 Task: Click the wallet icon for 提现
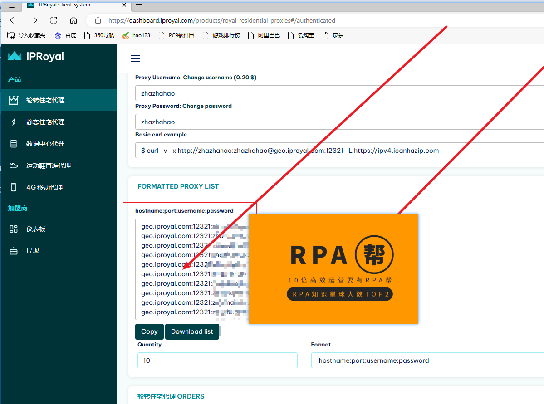tap(14, 251)
